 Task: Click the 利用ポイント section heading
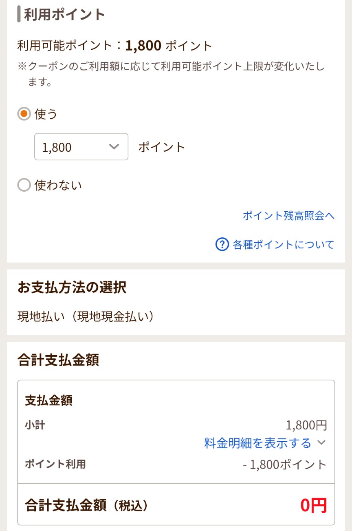[64, 15]
